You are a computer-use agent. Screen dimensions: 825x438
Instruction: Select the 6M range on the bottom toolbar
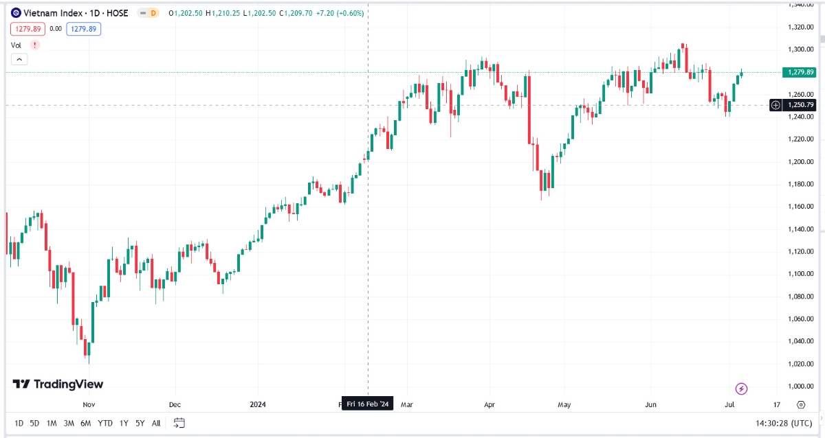click(85, 423)
